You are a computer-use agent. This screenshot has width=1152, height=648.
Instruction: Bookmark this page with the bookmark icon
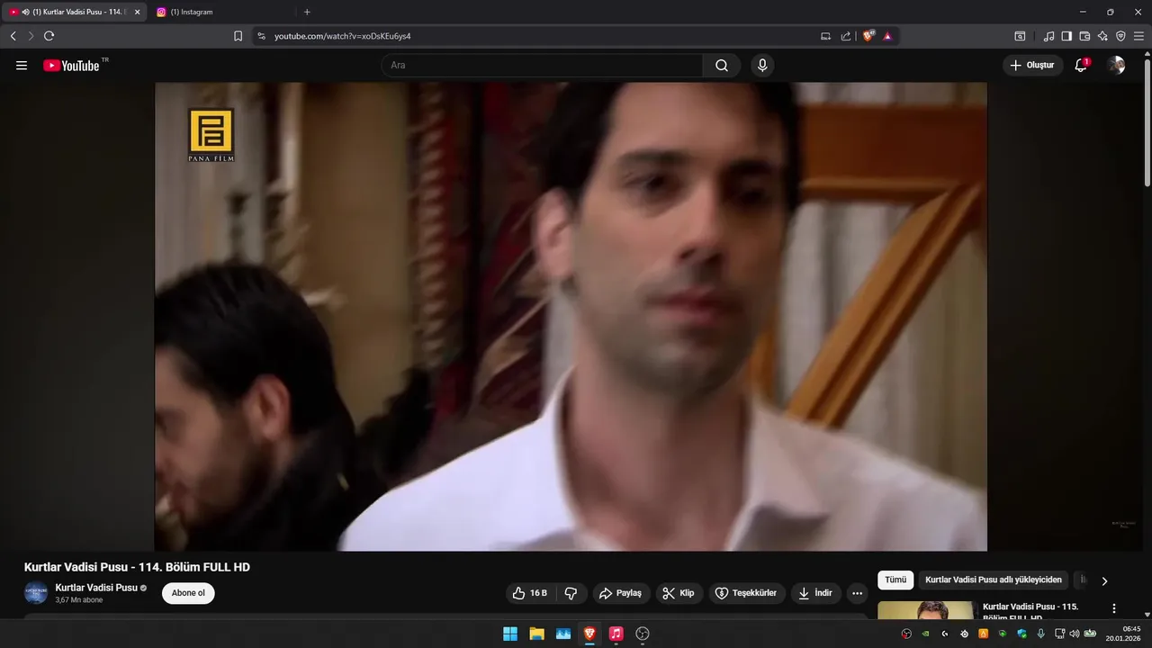238,36
